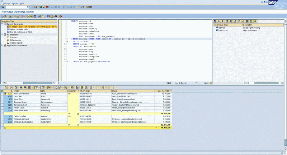Click the yellow Exit icon

(44, 7)
